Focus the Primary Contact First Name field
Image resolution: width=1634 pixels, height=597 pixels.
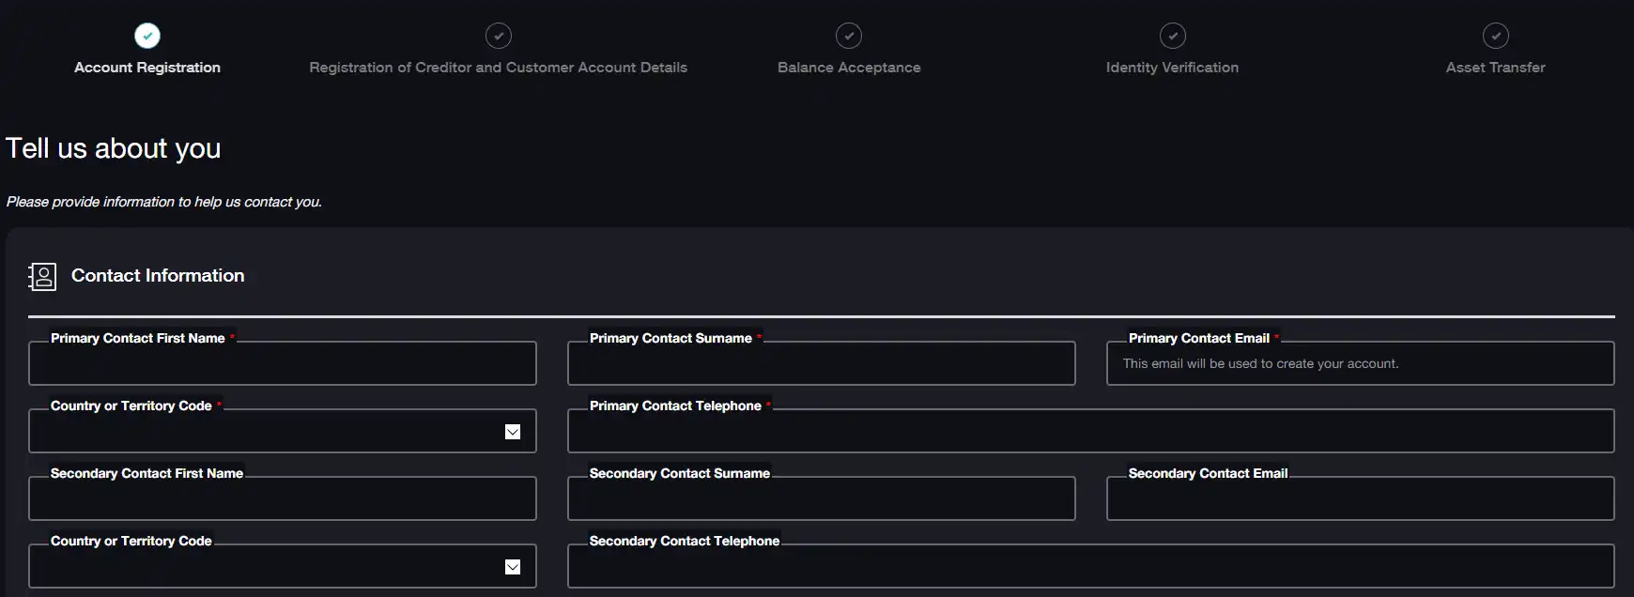282,364
